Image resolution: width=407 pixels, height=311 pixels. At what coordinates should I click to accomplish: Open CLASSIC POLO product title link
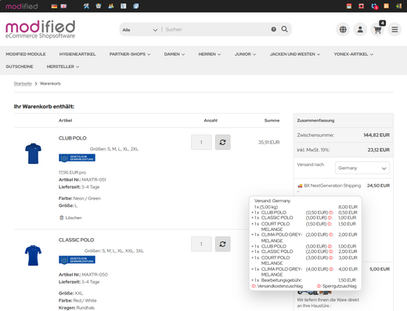pos(76,240)
